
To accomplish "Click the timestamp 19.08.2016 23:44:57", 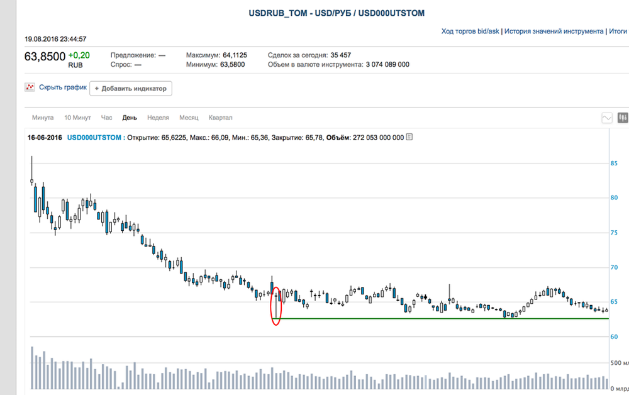I will coord(55,39).
